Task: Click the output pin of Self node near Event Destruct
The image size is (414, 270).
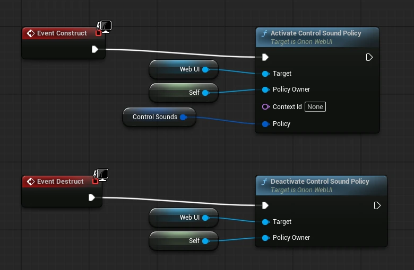Action: click(x=206, y=241)
